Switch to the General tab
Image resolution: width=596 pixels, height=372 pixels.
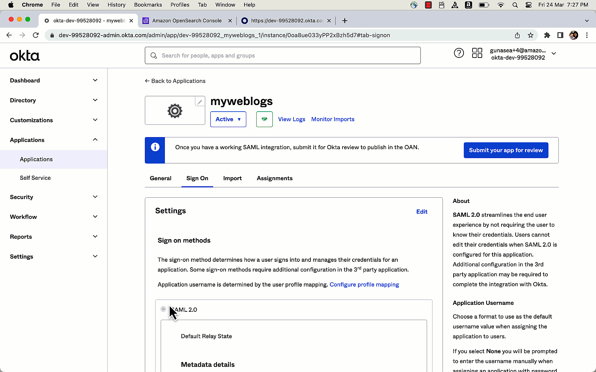click(160, 178)
